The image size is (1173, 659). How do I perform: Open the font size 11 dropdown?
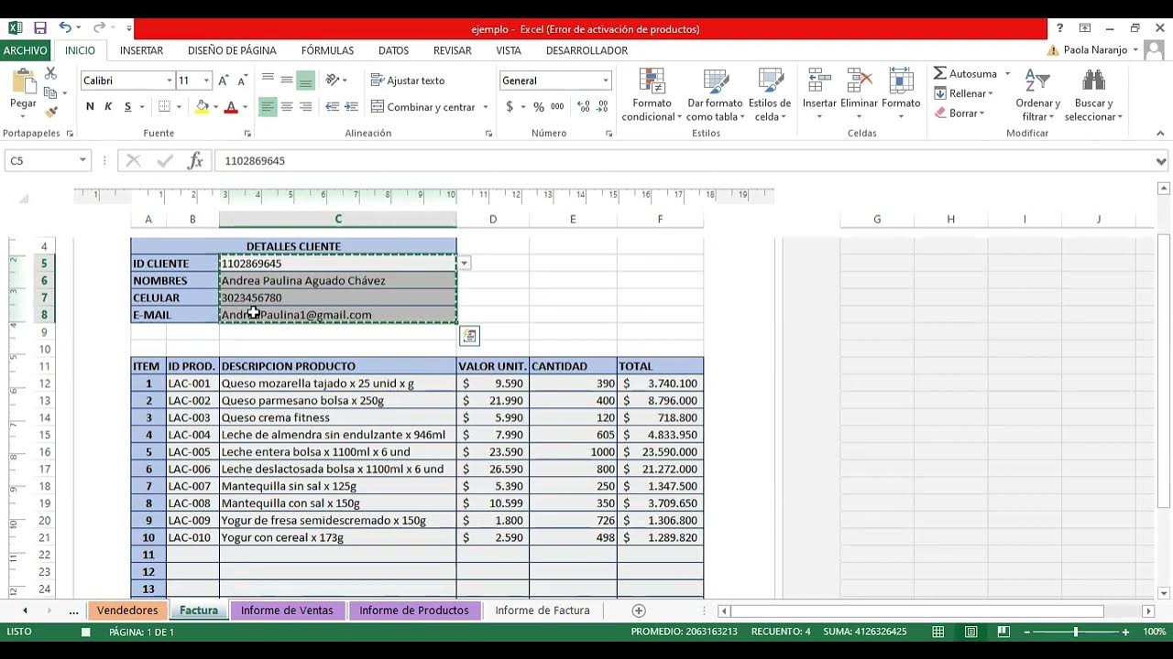coord(206,81)
